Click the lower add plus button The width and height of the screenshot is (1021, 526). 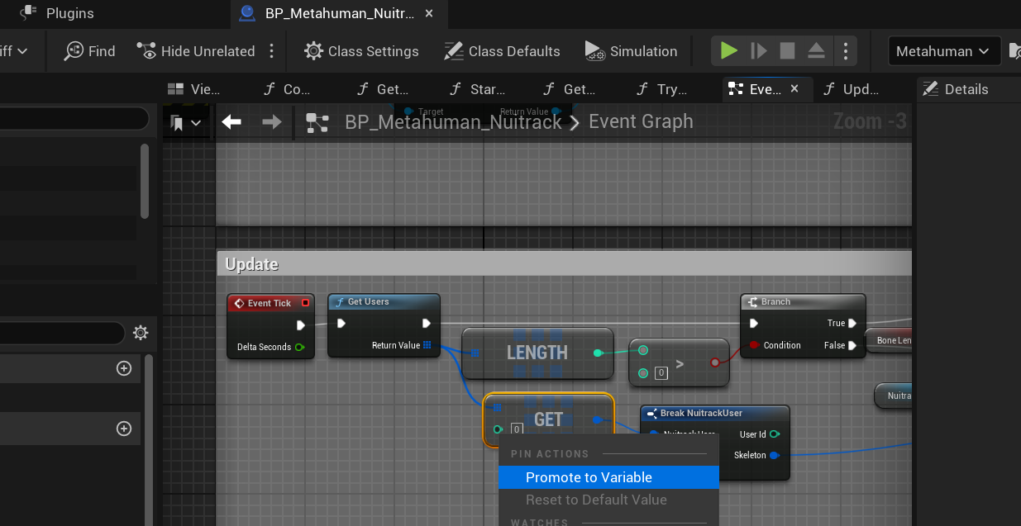(x=124, y=429)
